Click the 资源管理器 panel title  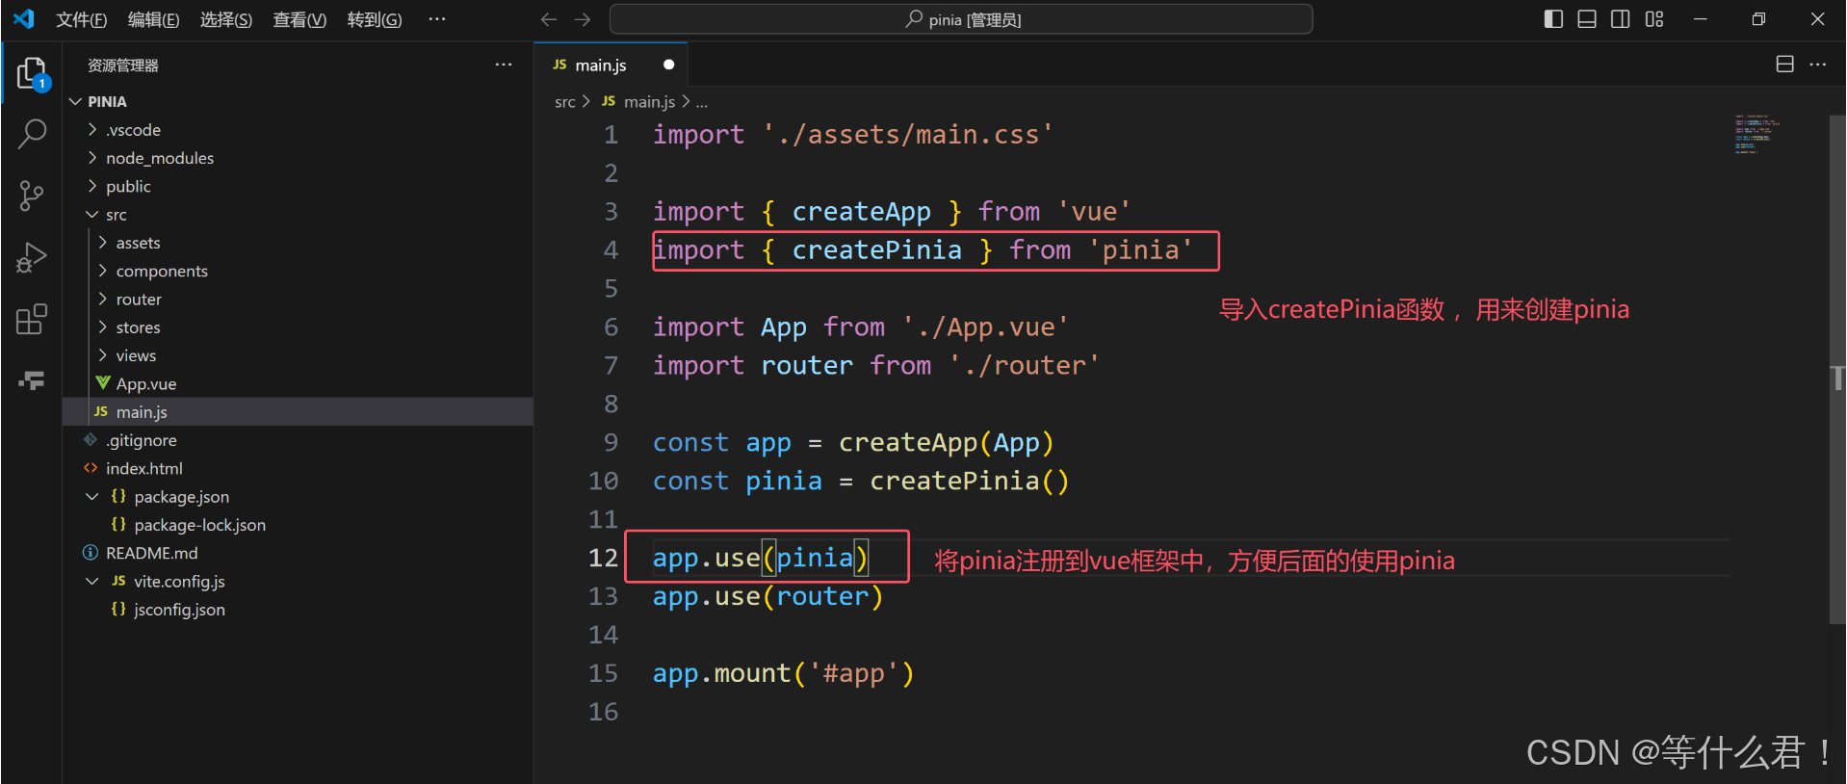pos(123,65)
